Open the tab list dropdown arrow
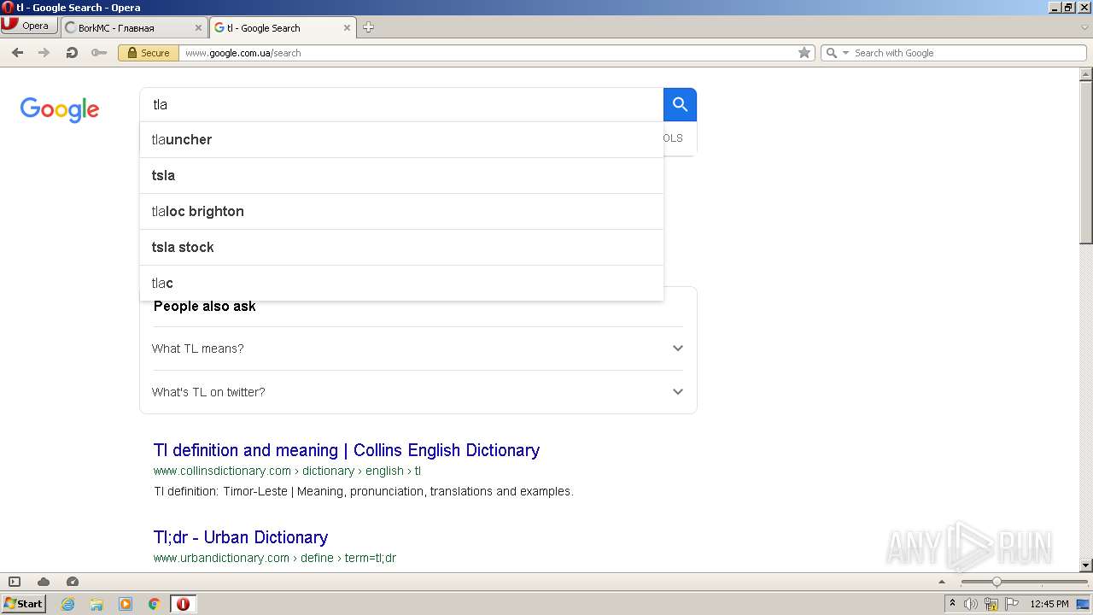 click(x=1084, y=27)
